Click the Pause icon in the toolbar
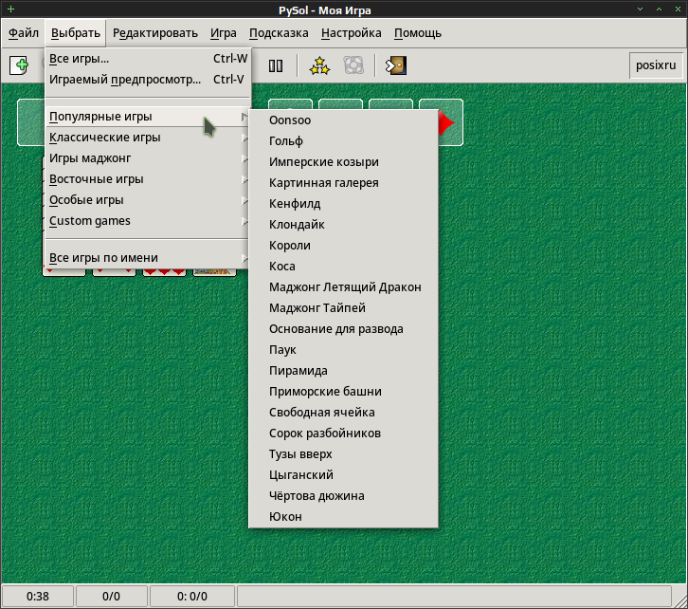The image size is (688, 609). [276, 65]
